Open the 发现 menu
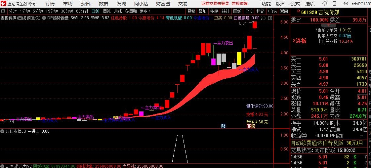This screenshot has height=168, width=371. point(121,4)
